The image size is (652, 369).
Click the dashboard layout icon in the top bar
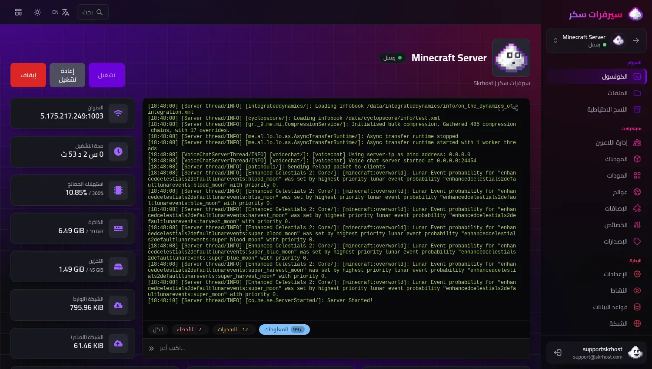point(18,12)
